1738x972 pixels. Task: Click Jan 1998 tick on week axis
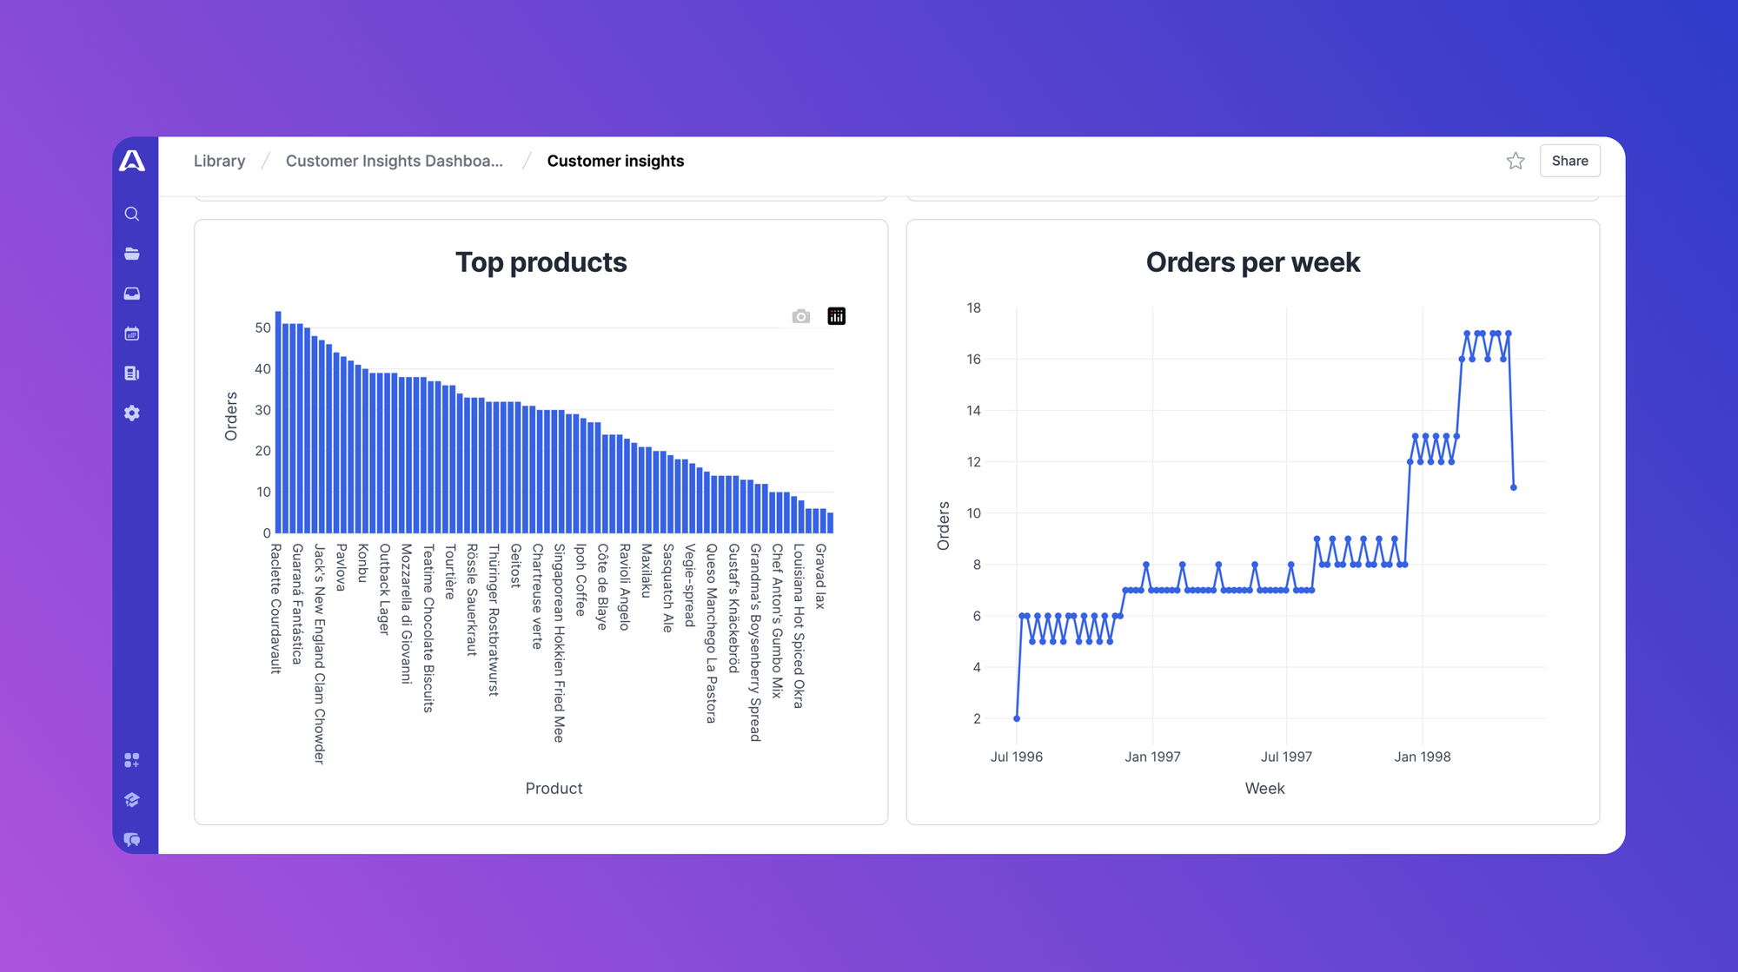[1423, 757]
